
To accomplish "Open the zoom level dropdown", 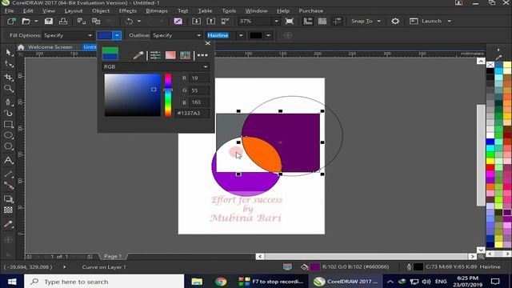I will click(x=276, y=22).
